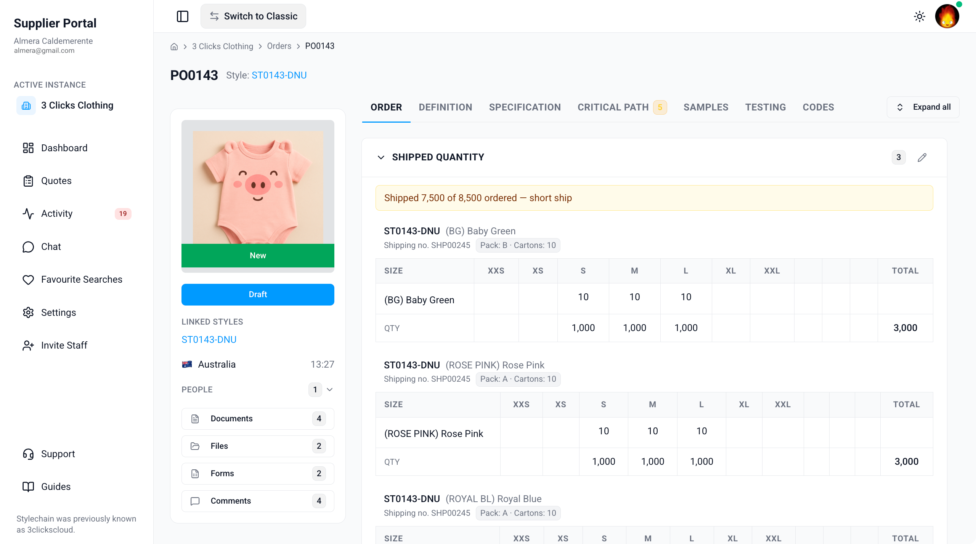Click the green New status bar

pos(258,256)
